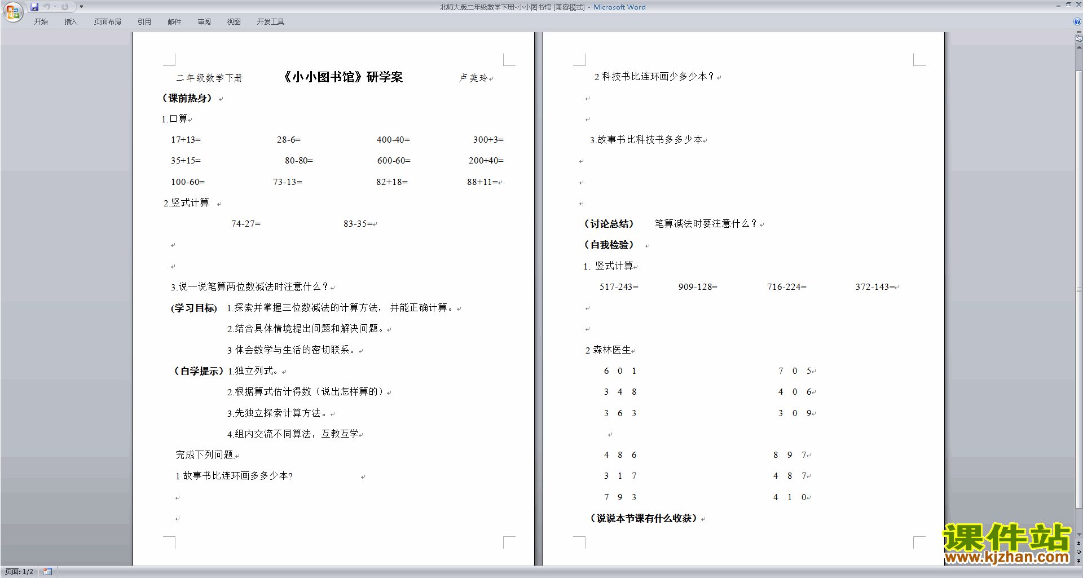Click the equation 17+13=
1083x578 pixels.
186,140
